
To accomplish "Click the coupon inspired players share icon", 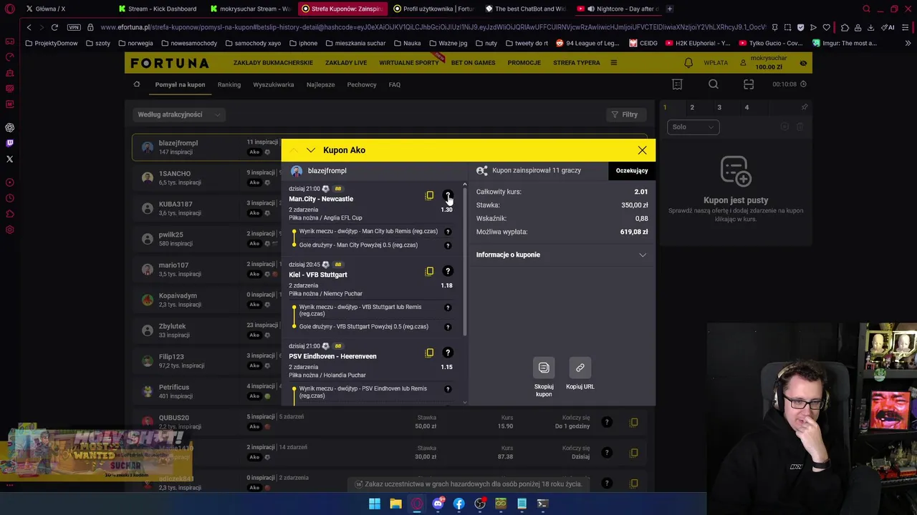I will (482, 170).
